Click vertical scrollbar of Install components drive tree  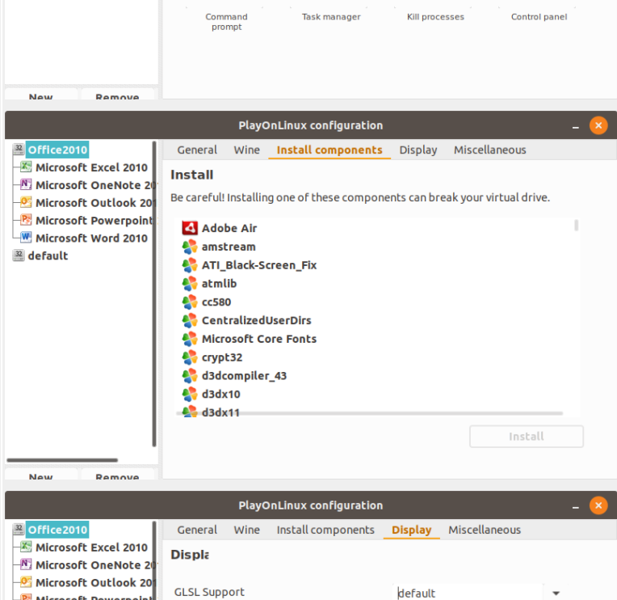coord(154,294)
